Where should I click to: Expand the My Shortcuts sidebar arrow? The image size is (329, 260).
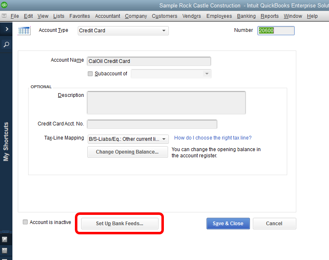coord(7,29)
